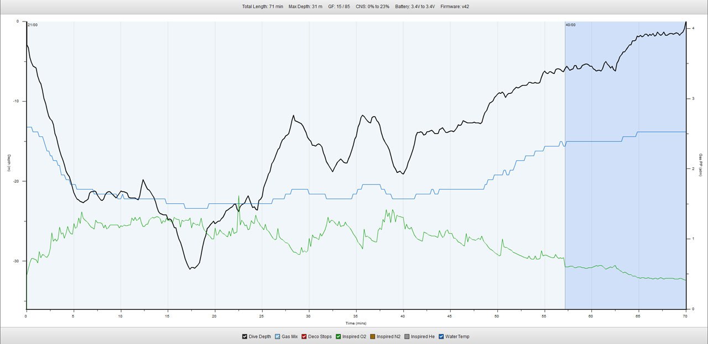Click the Gas PP (atm) axis label
The image size is (708, 344).
point(700,165)
